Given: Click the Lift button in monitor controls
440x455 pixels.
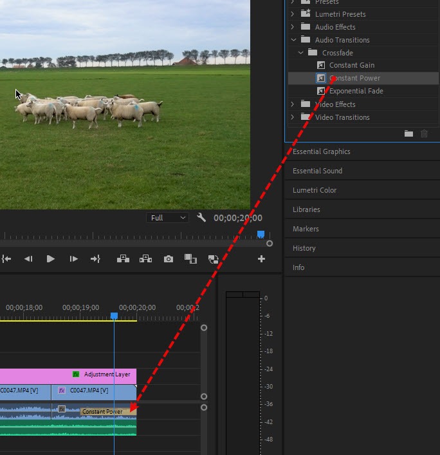Looking at the screenshot, I should [123, 258].
